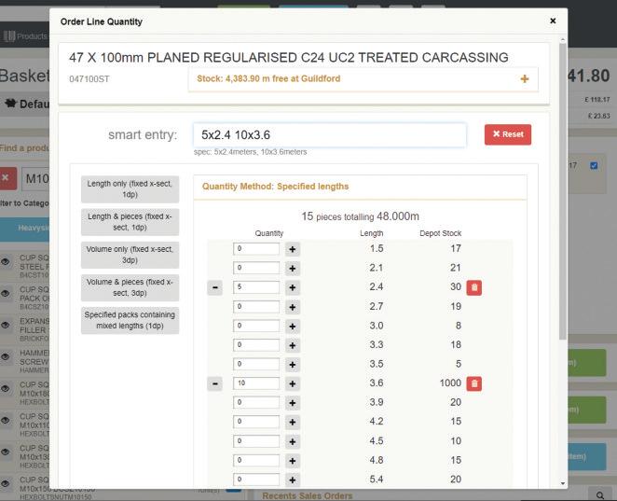Increase quantity for 3.6 length

[x=293, y=383]
